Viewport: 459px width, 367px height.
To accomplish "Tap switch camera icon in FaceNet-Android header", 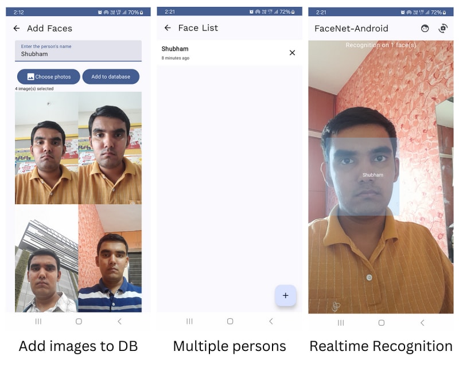I will point(443,28).
